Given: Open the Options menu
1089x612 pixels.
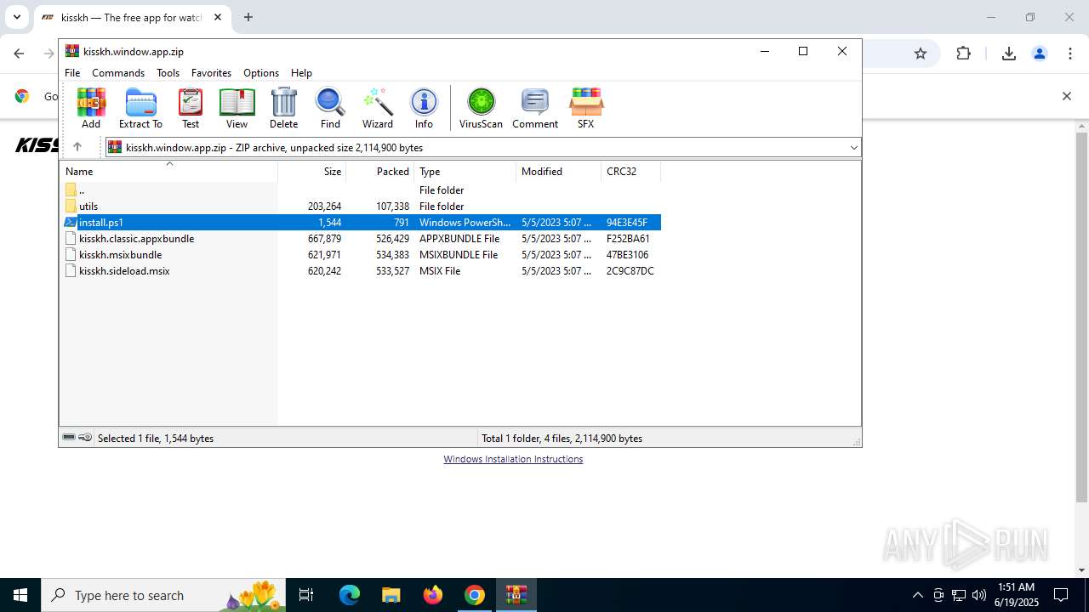Looking at the screenshot, I should tap(261, 73).
